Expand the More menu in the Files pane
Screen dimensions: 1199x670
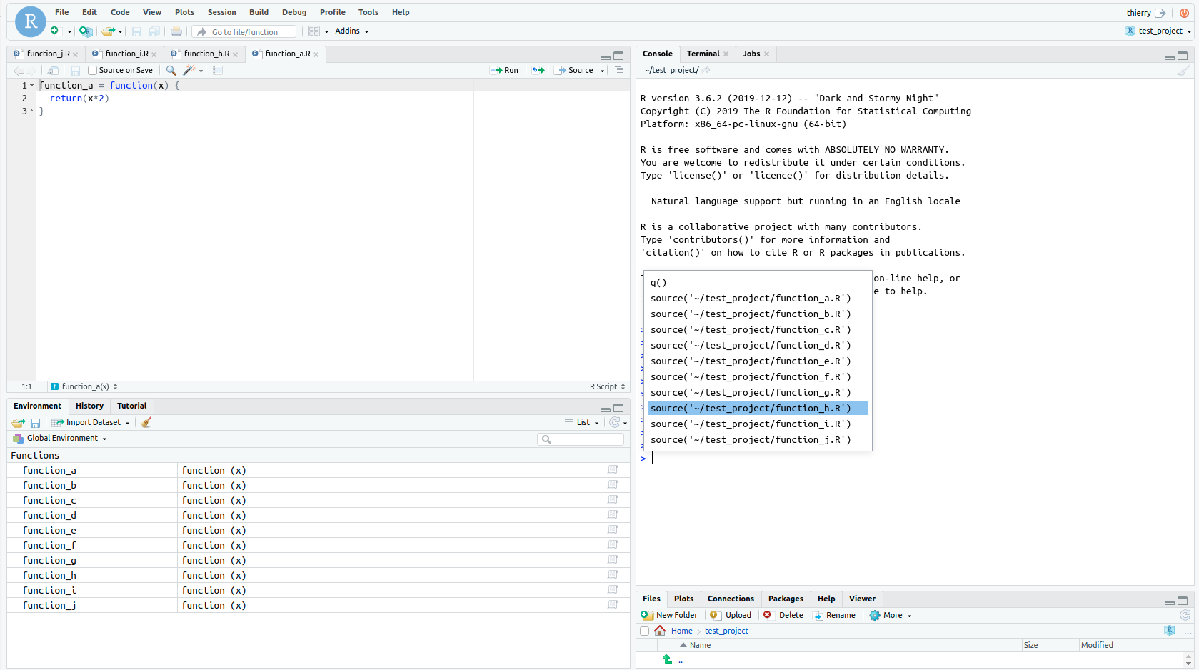coord(890,615)
